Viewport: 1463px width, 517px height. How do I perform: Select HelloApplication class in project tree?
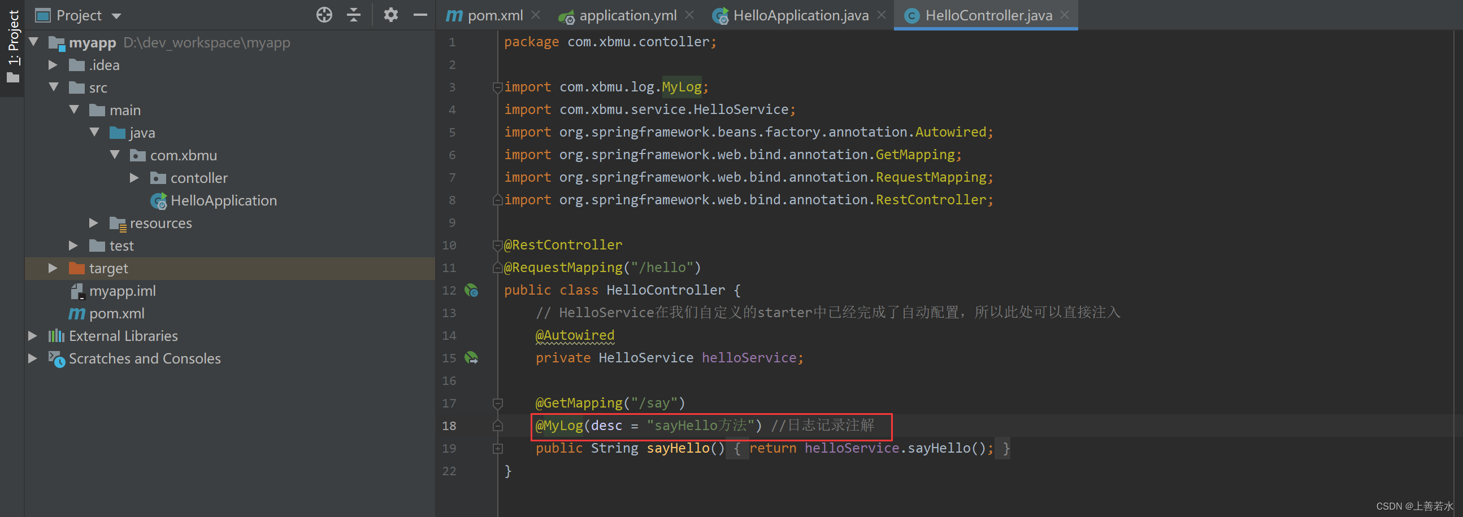tap(223, 200)
